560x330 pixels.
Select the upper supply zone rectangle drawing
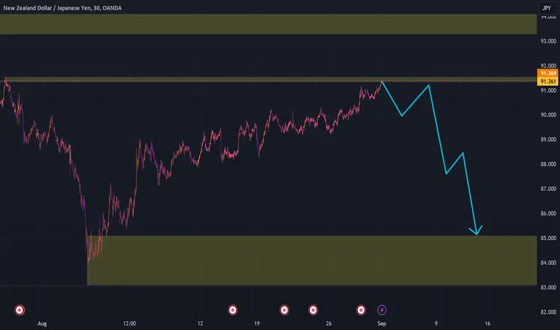pos(268,24)
